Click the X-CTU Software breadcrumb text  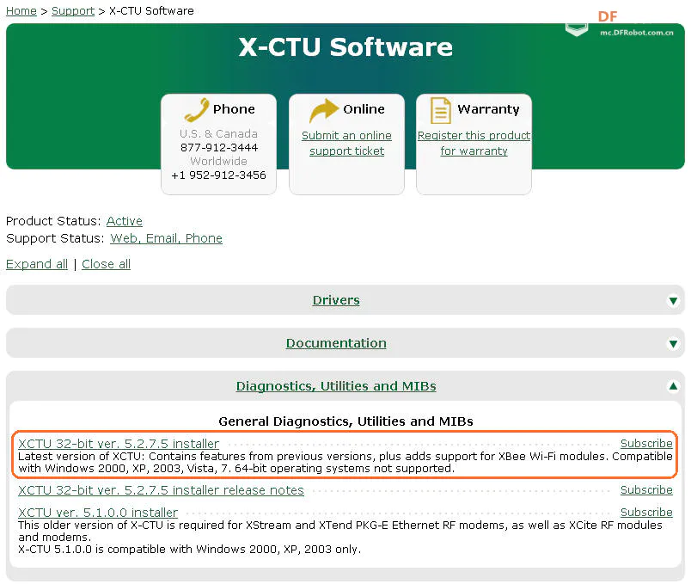click(x=151, y=10)
